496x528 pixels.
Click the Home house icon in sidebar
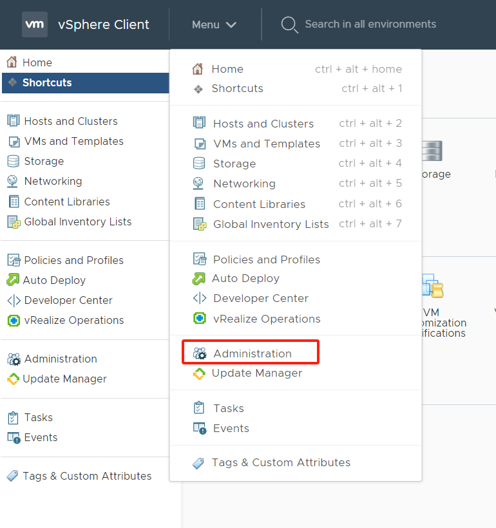[12, 62]
